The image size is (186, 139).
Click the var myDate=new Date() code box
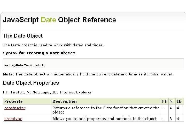(93, 65)
